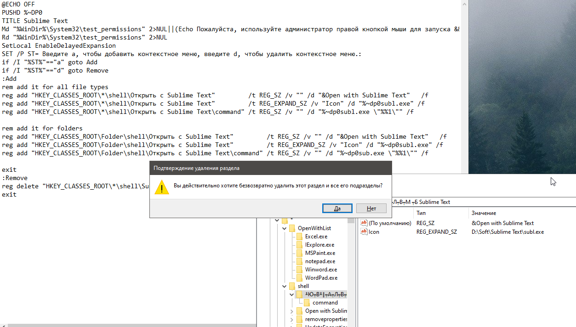The width and height of the screenshot is (576, 327).
Task: Click the :Remove label in script
Action: click(x=15, y=178)
